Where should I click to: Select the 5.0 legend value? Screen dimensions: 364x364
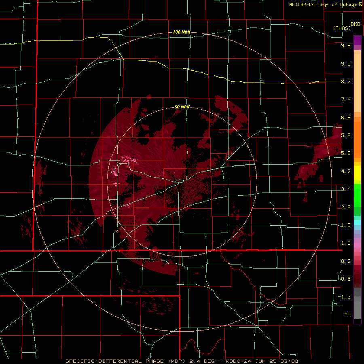point(346,153)
